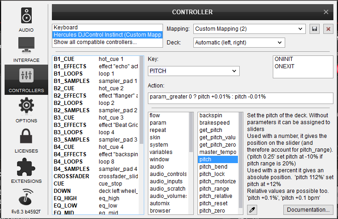Open the Mapping dropdown
338x219 pixels.
click(x=249, y=29)
